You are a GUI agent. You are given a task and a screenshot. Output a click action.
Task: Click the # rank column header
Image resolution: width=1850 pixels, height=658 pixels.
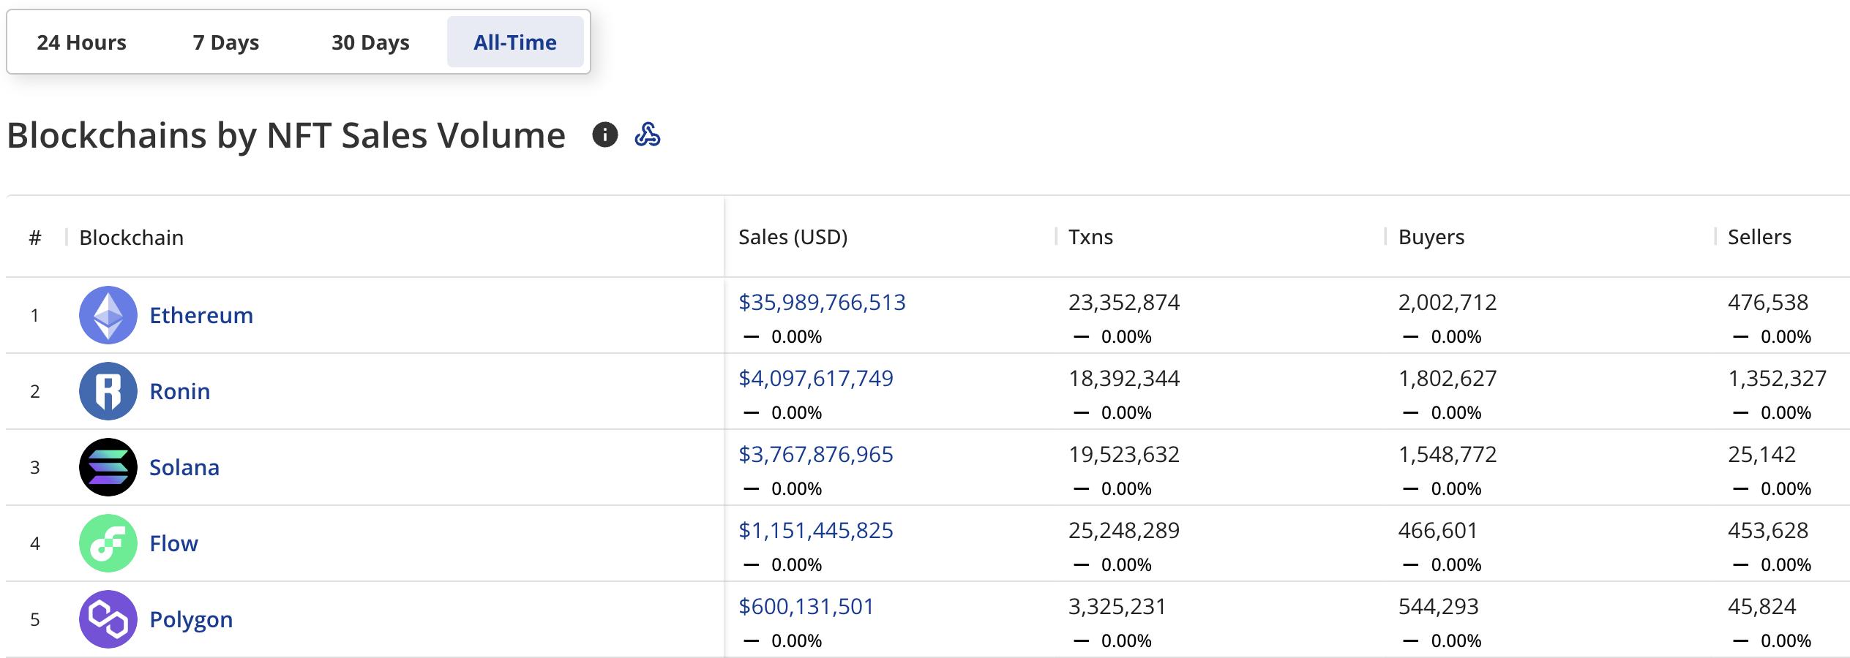(35, 238)
